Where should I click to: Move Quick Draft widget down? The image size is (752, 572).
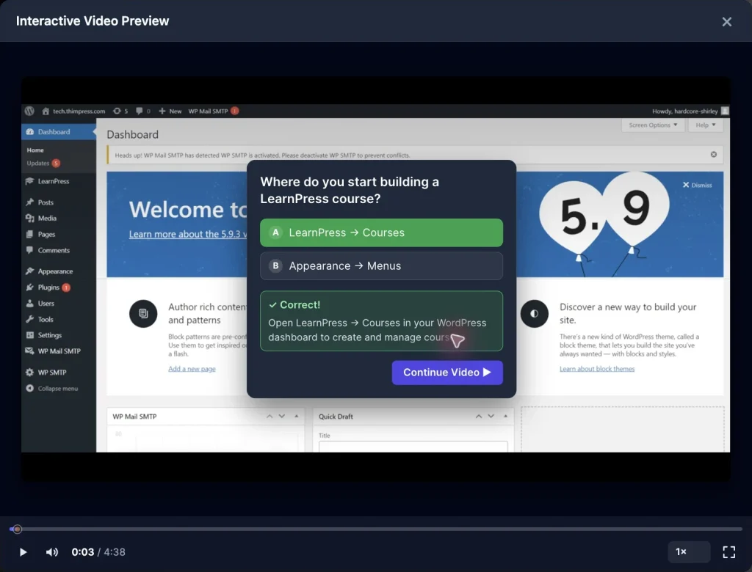(491, 417)
